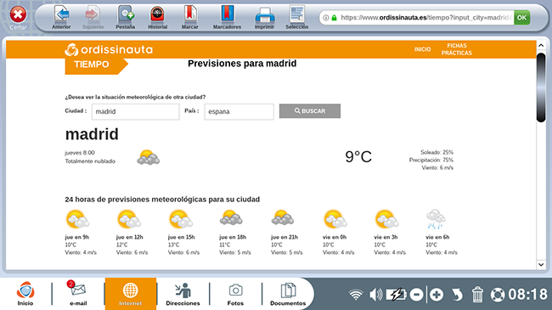This screenshot has width=552, height=310.
Task: Click the scrollbar up arrow
Action: [541, 46]
